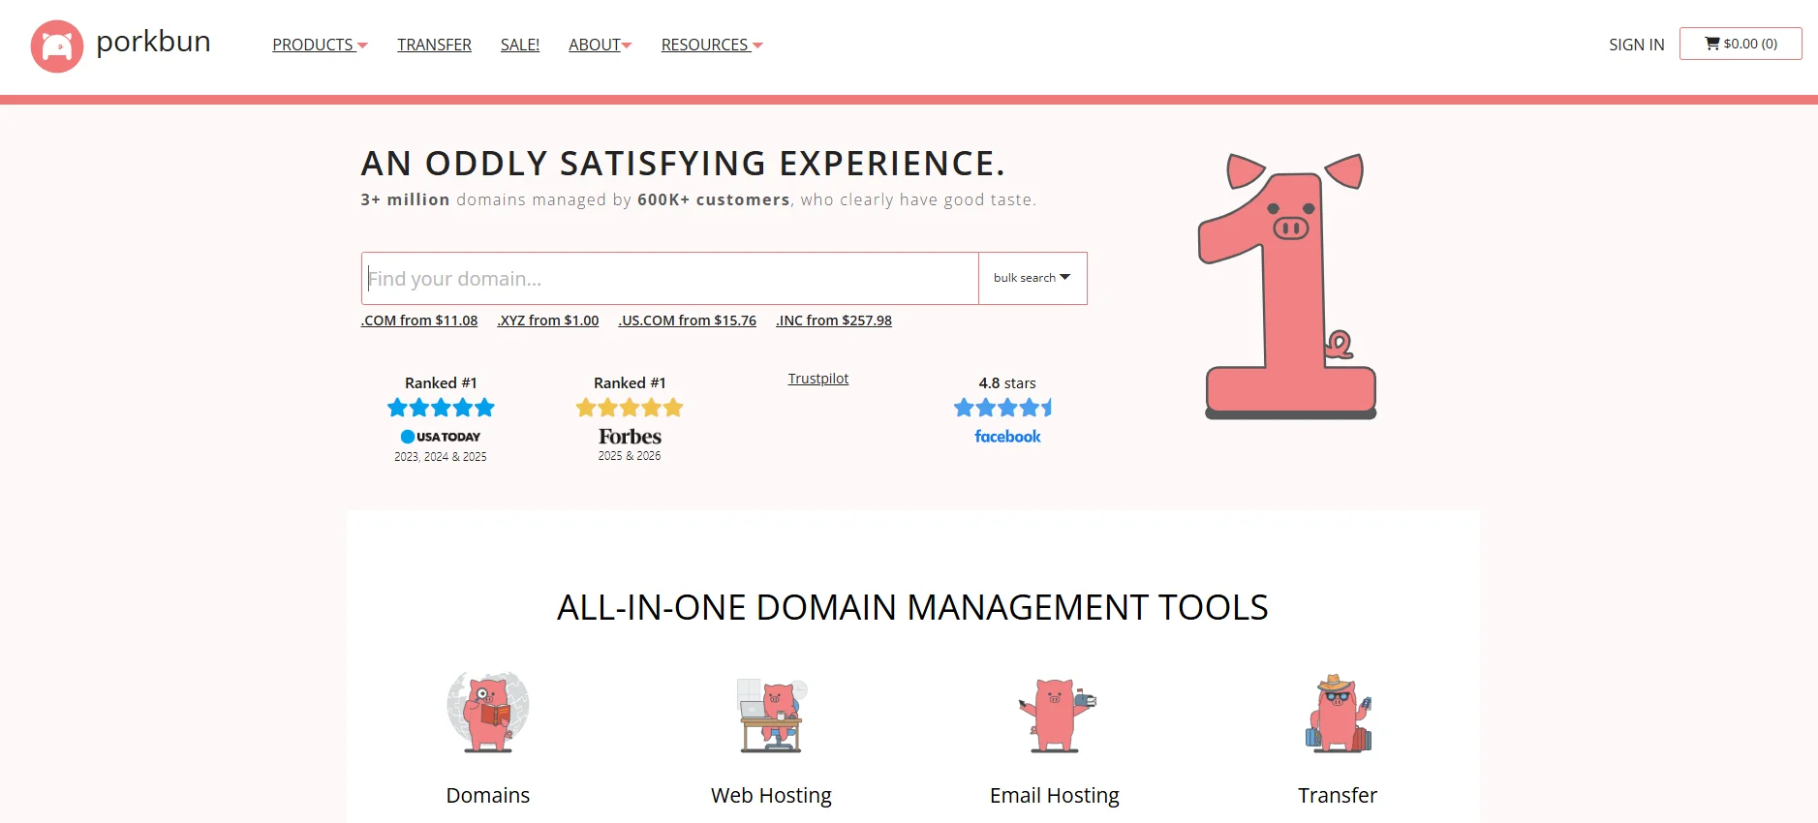Focus the Find your domain search field
The width and height of the screenshot is (1818, 823).
(x=670, y=278)
